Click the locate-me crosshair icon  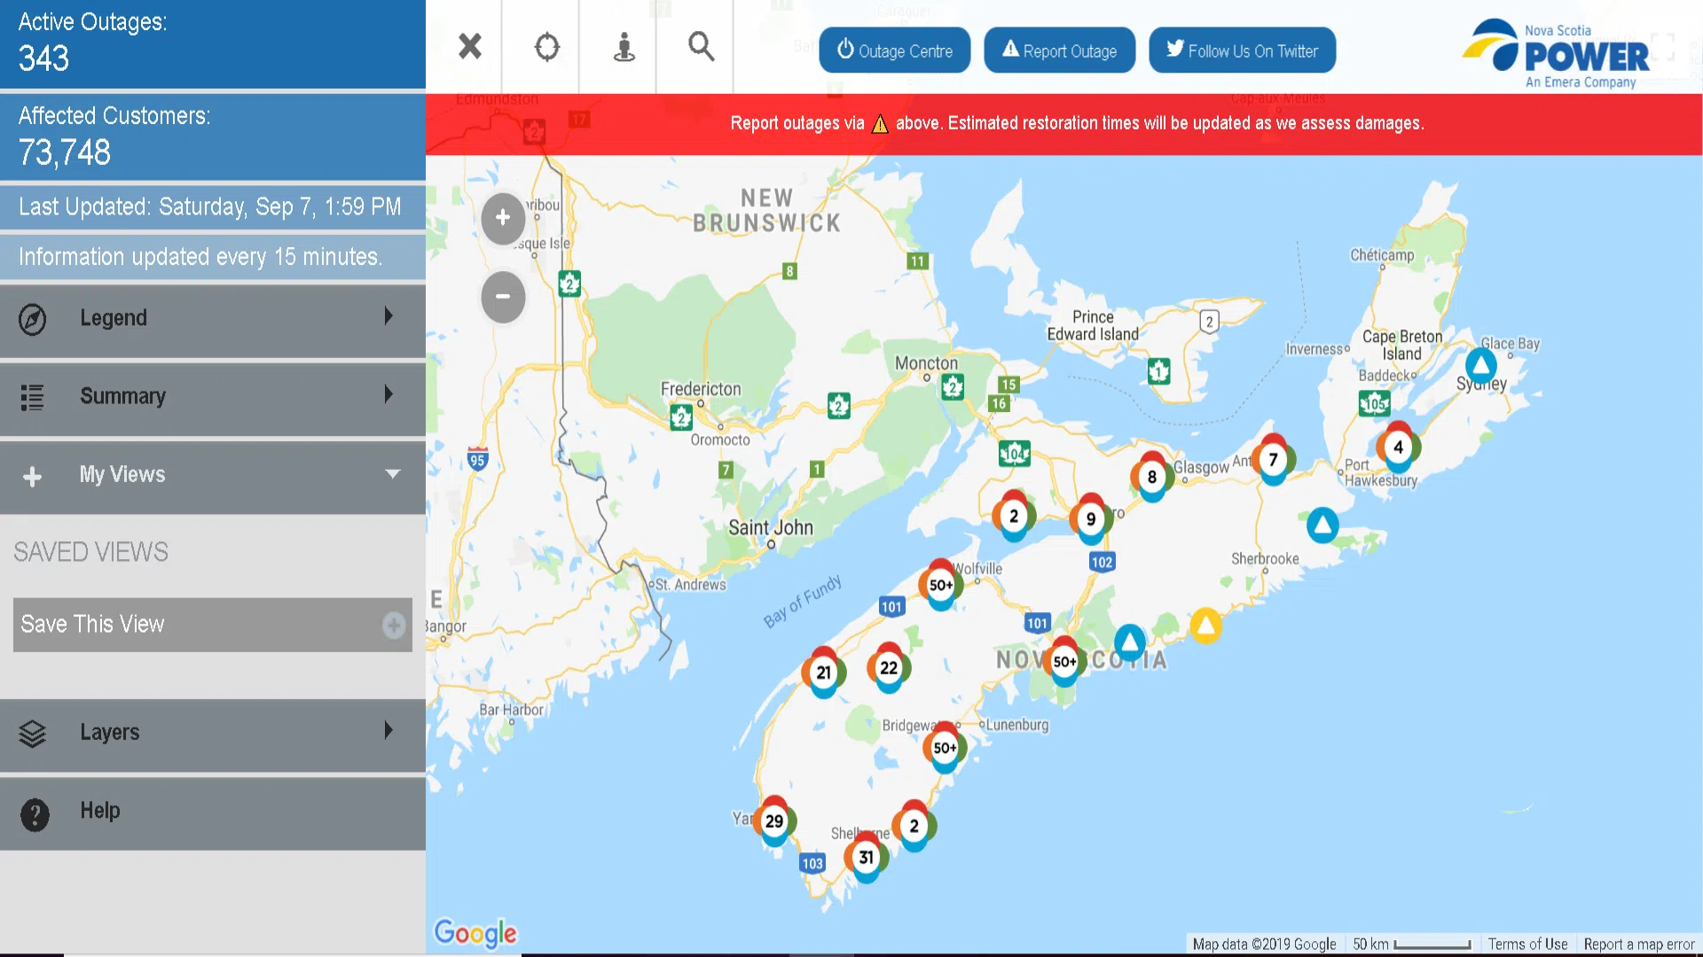[x=547, y=46]
